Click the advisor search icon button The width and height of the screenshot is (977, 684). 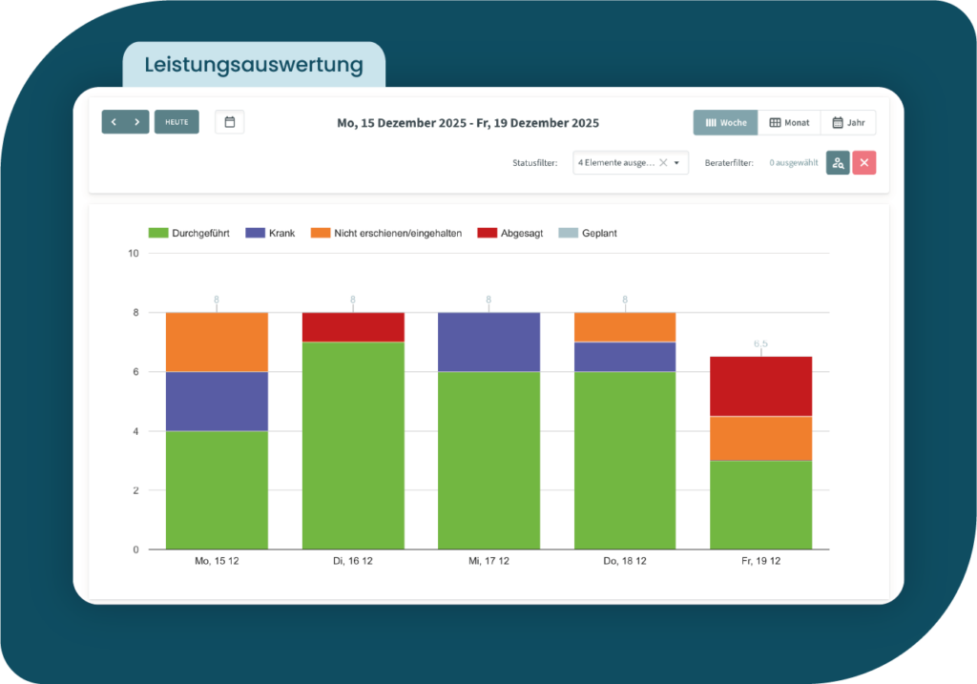pos(838,163)
